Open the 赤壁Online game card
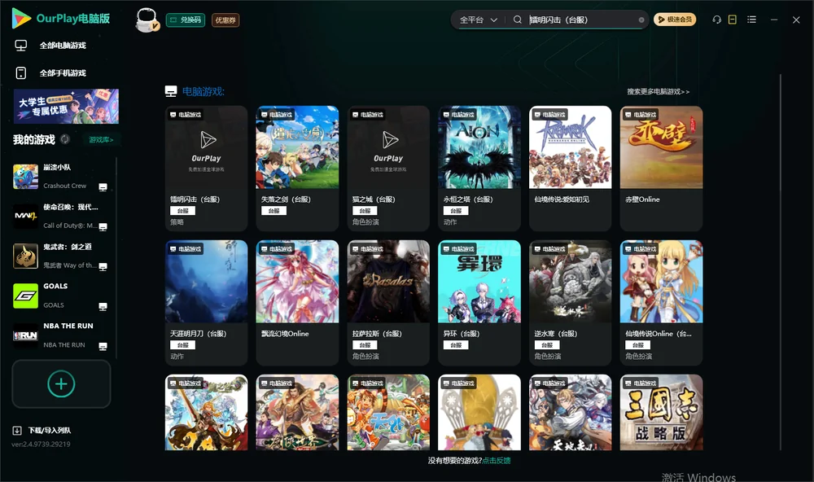This screenshot has height=482, width=814. [661, 169]
